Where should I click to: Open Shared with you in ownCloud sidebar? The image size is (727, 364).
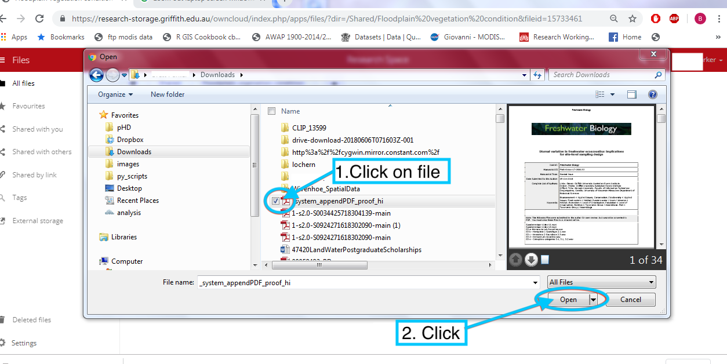coord(38,129)
